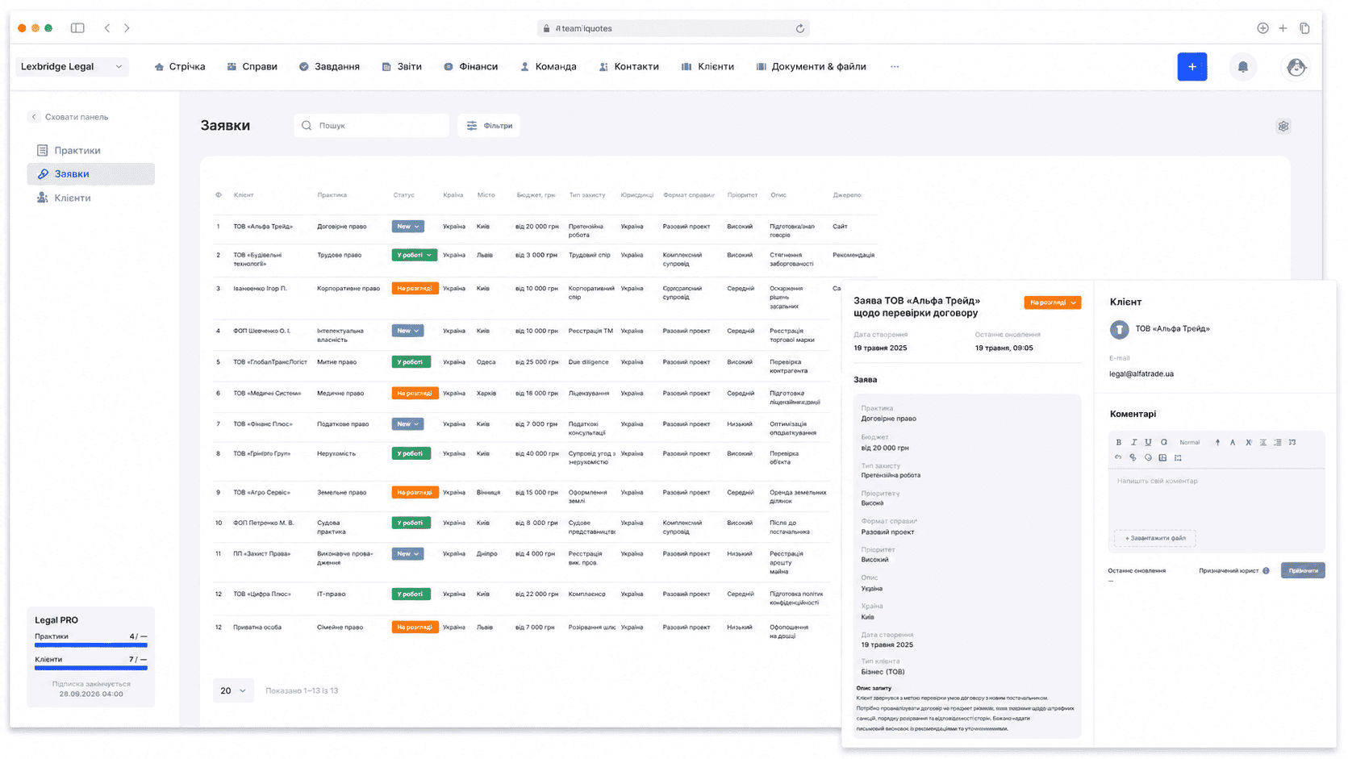The image size is (1348, 759).
Task: Click Завантажити файл upload button
Action: tap(1155, 538)
